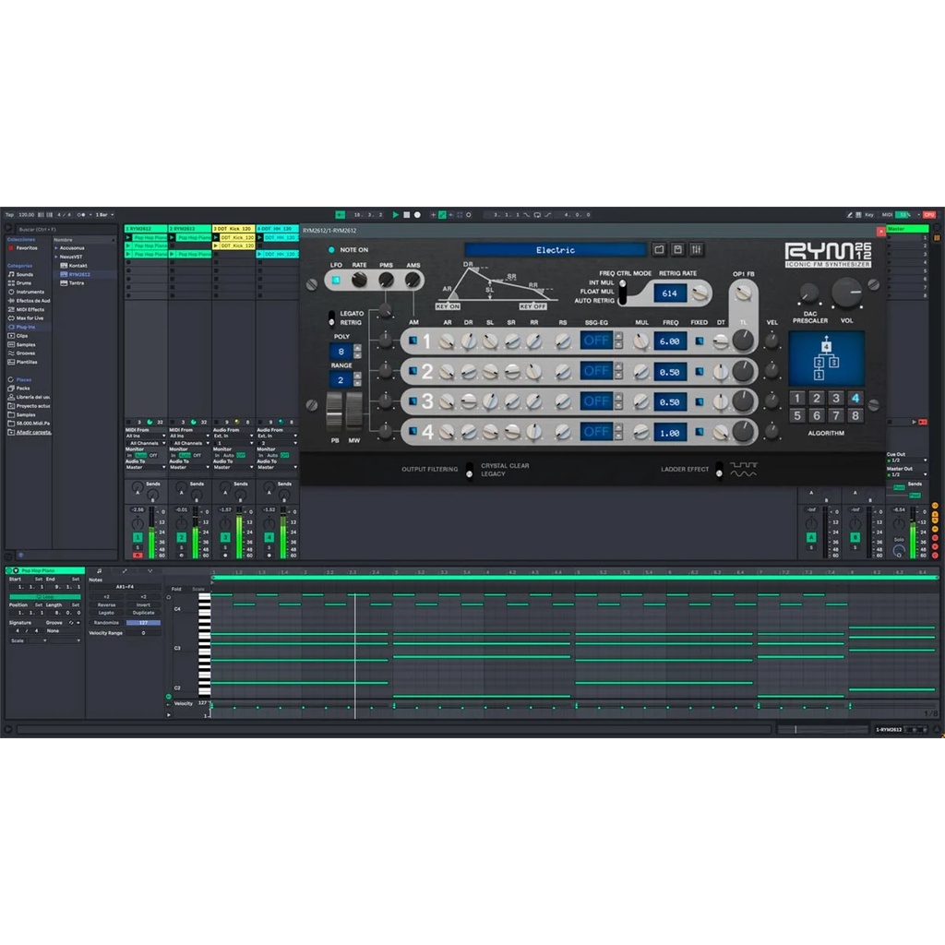Image resolution: width=945 pixels, height=945 pixels.
Task: Click the DAC Prescaler knob
Action: coord(808,293)
